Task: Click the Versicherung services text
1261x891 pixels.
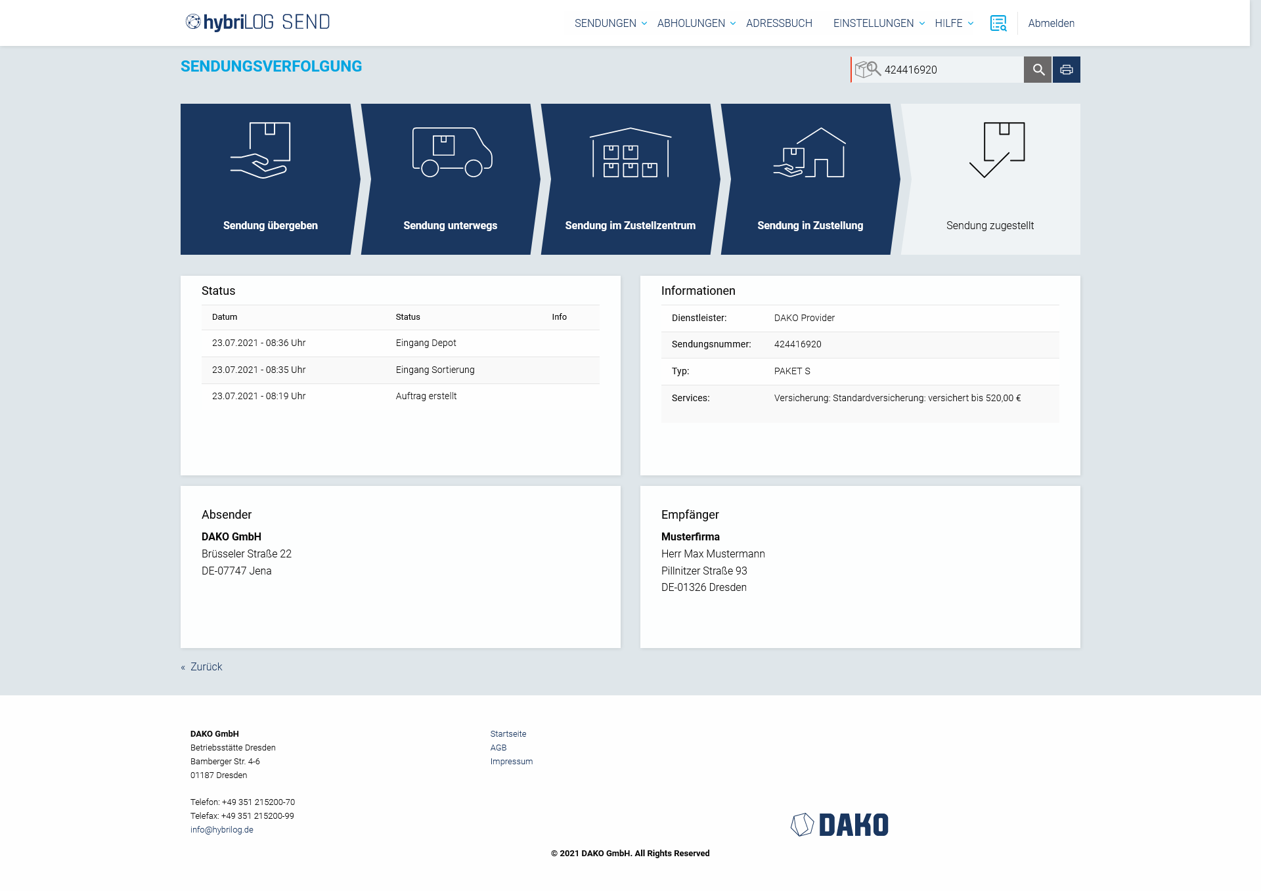Action: pos(898,398)
